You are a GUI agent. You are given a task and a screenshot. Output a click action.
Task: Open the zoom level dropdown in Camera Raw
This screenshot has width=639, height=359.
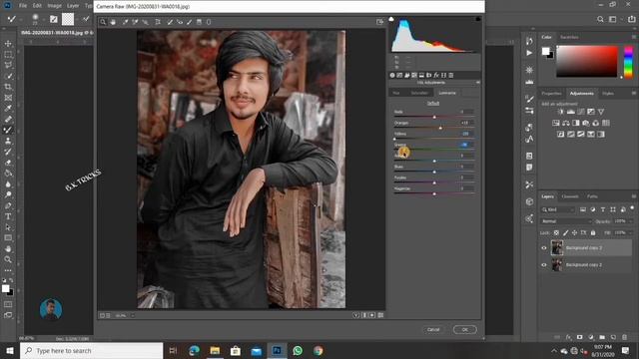point(133,315)
